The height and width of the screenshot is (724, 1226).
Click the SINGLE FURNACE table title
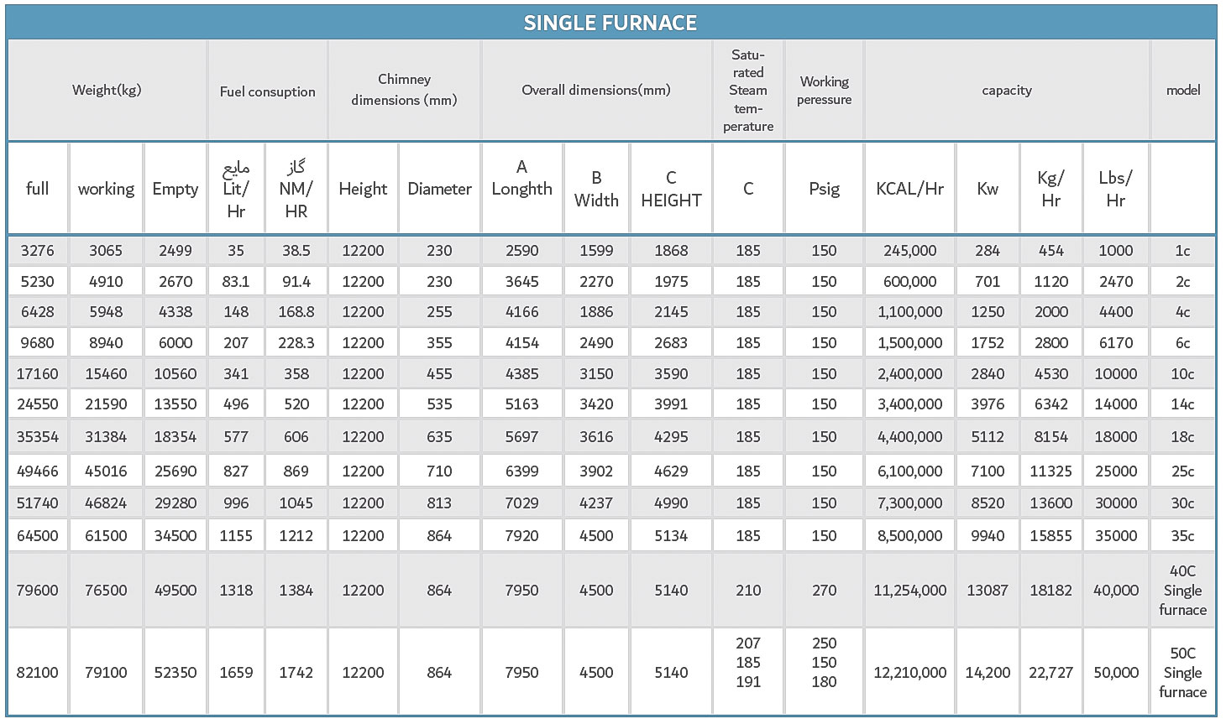point(610,23)
